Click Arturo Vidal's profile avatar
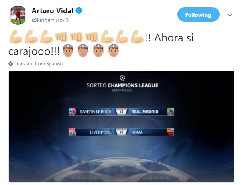The image size is (244, 185). point(18,15)
